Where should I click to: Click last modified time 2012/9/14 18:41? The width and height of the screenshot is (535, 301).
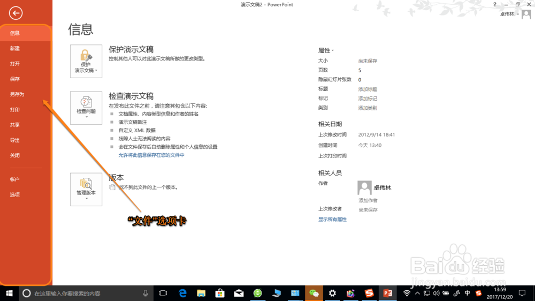(x=376, y=134)
